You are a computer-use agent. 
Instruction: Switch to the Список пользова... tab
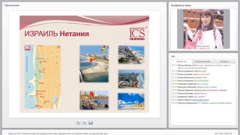point(203,61)
